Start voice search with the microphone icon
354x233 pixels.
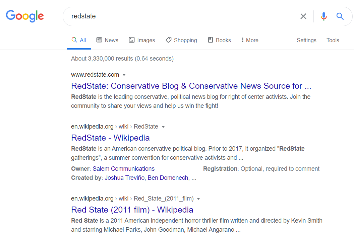[x=324, y=16]
